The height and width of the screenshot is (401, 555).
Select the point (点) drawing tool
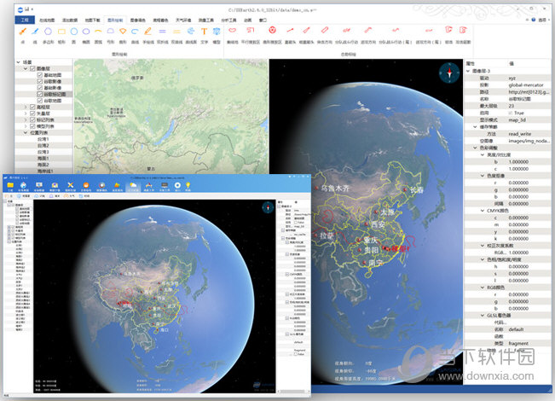click(21, 32)
